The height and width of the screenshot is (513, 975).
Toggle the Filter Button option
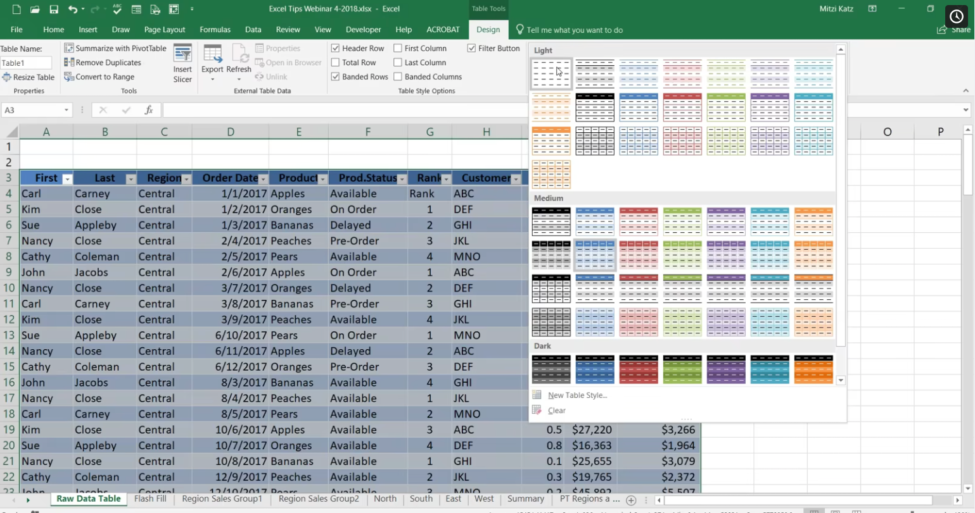point(471,47)
